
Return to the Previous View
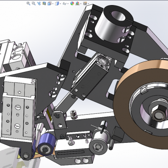(39, 3)
